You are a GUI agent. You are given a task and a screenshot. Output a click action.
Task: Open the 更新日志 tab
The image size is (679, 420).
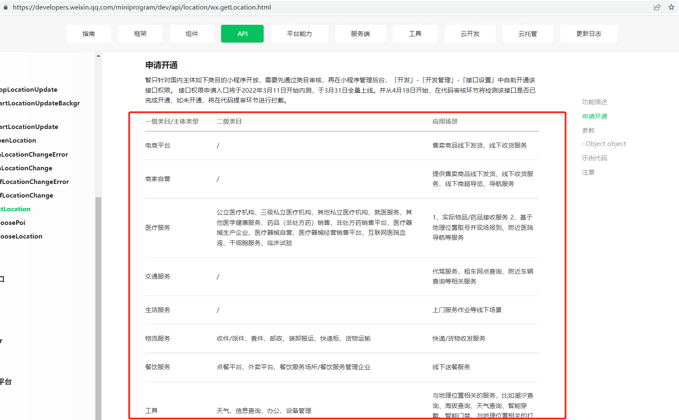coord(588,34)
